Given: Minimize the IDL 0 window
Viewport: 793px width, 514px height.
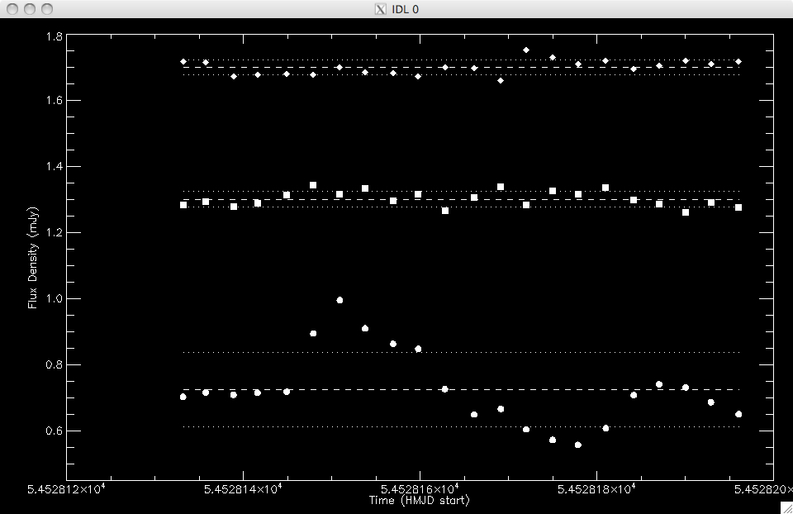Looking at the screenshot, I should (30, 9).
